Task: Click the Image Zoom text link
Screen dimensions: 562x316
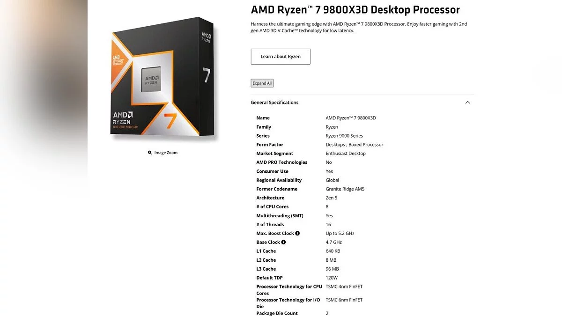Action: [x=166, y=153]
